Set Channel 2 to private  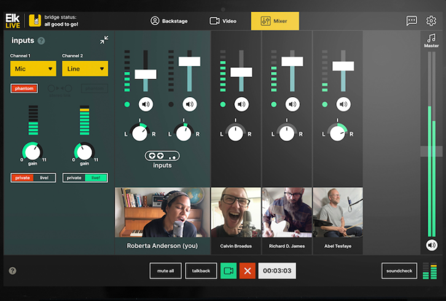pos(74,178)
